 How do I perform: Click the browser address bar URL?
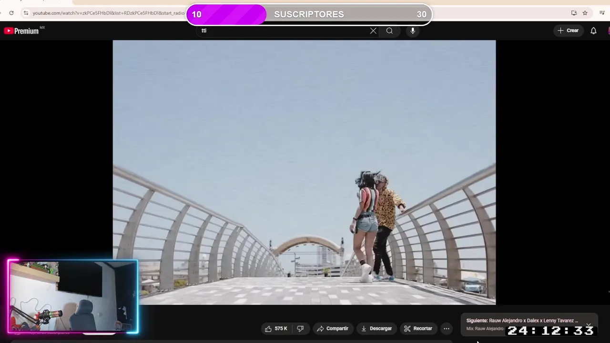(x=109, y=13)
